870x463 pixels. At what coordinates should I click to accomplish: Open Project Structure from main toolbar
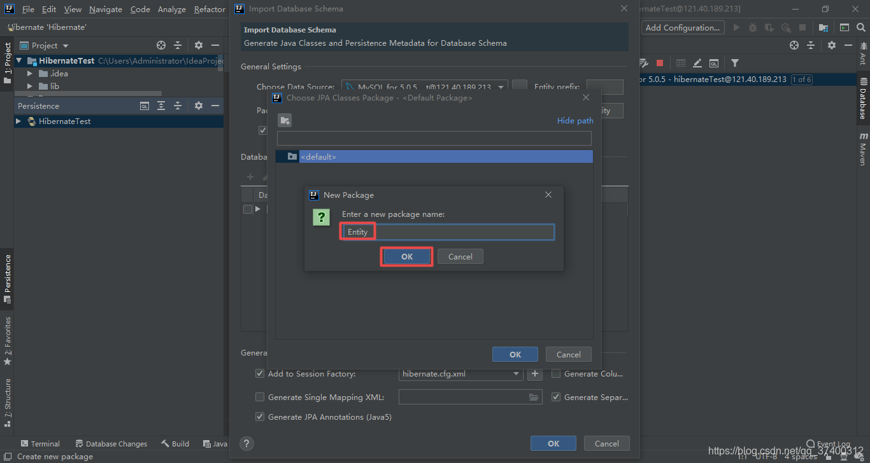[x=824, y=27]
